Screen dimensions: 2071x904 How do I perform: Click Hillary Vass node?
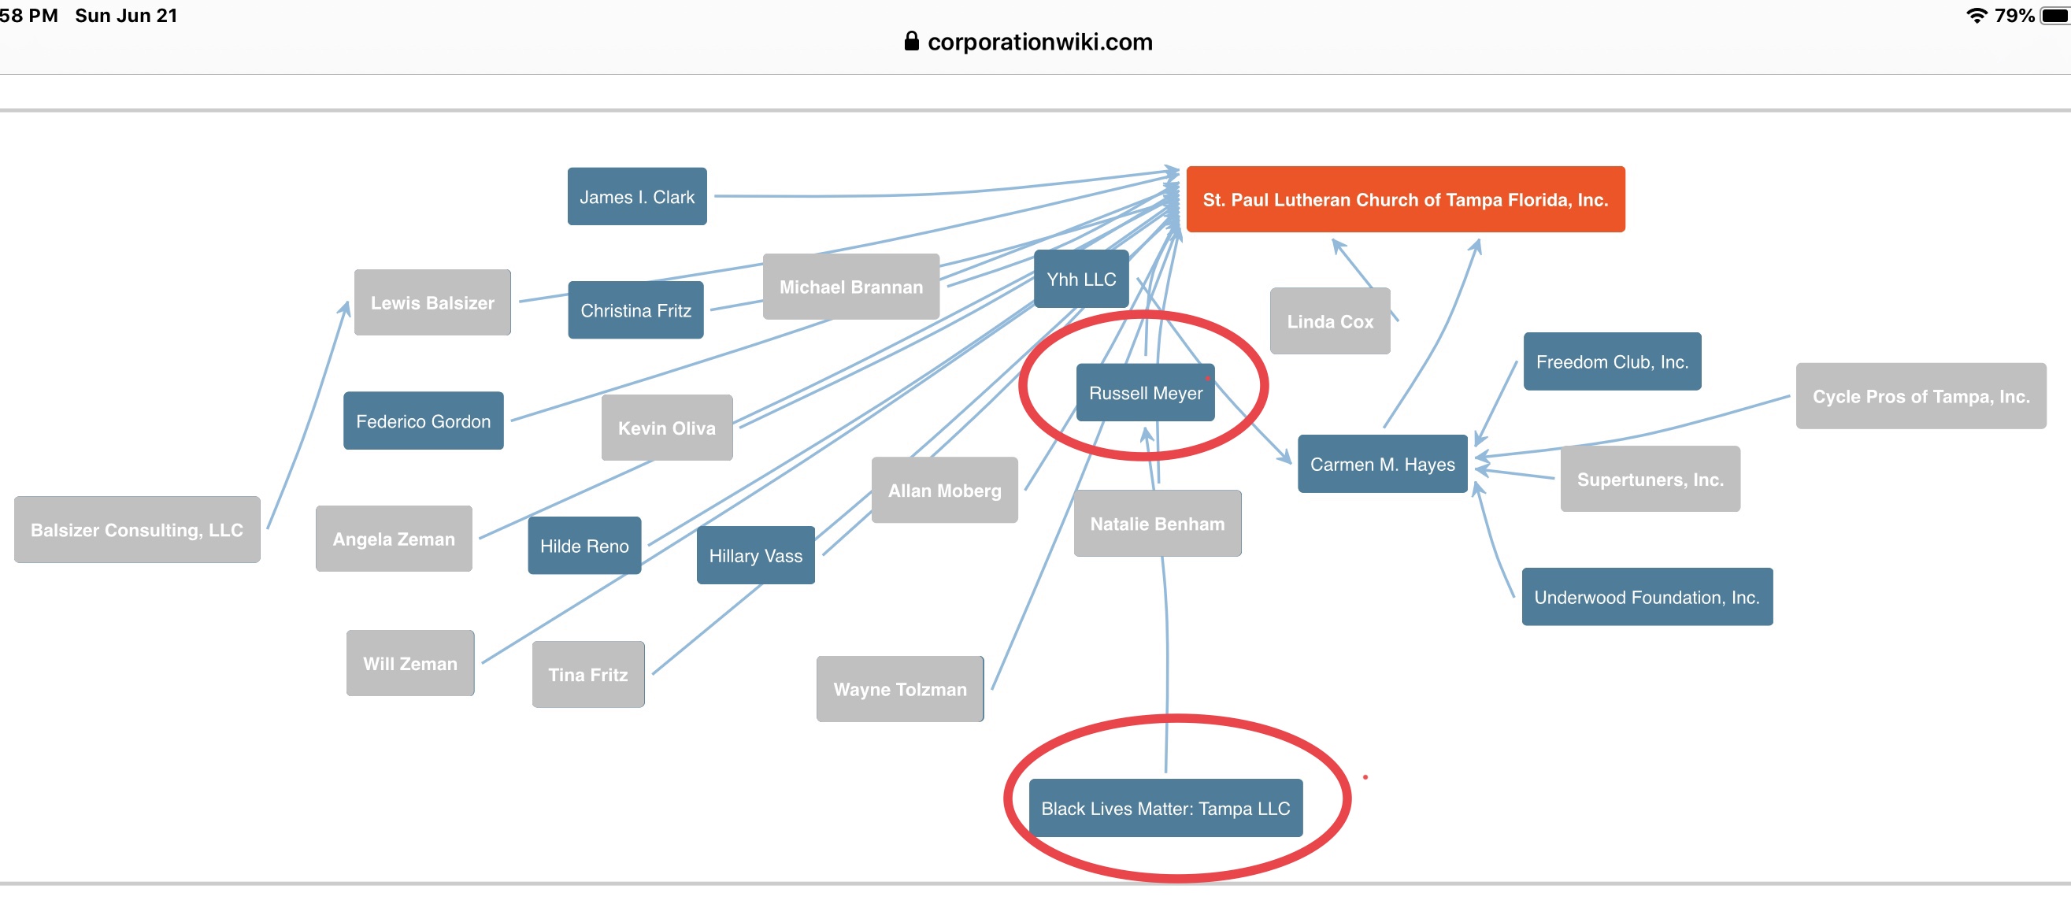click(x=756, y=555)
